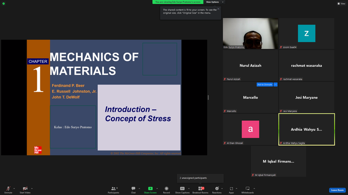Click the 'Ferdinand P. Beer' author name
The image size is (348, 195).
[68, 86]
